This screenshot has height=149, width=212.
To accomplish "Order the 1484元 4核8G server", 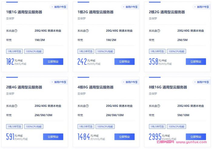I will [124, 137].
